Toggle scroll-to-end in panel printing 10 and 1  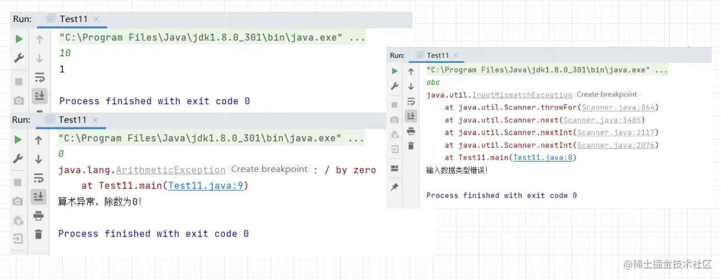[x=39, y=95]
